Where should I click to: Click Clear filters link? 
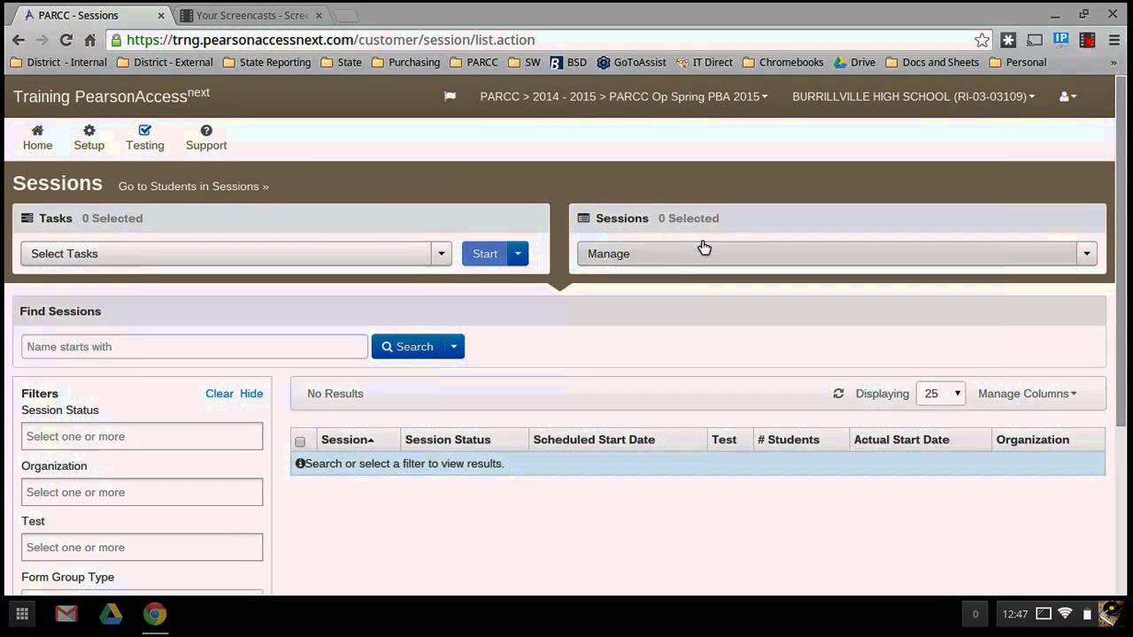[x=220, y=394]
